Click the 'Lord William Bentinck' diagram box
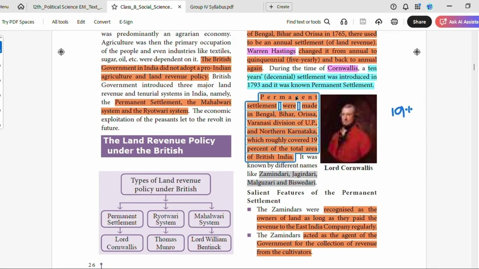479x269 pixels. 209,243
